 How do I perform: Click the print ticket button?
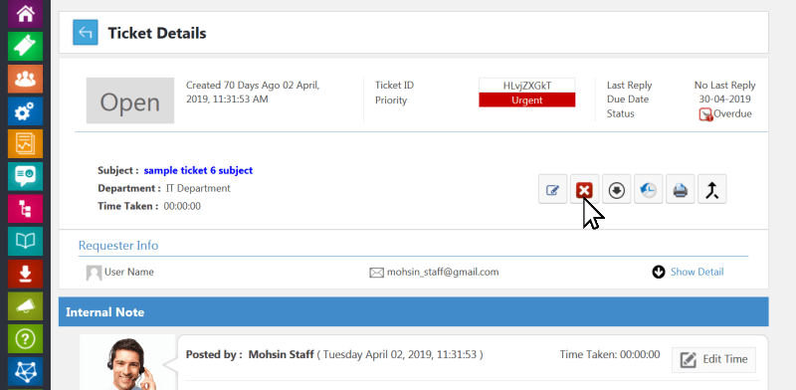[681, 189]
